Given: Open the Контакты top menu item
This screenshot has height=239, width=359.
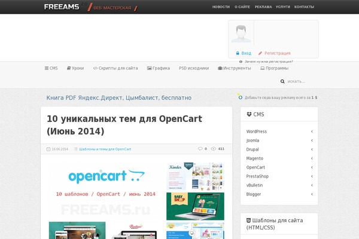Looking at the screenshot, I should pyautogui.click(x=304, y=7).
